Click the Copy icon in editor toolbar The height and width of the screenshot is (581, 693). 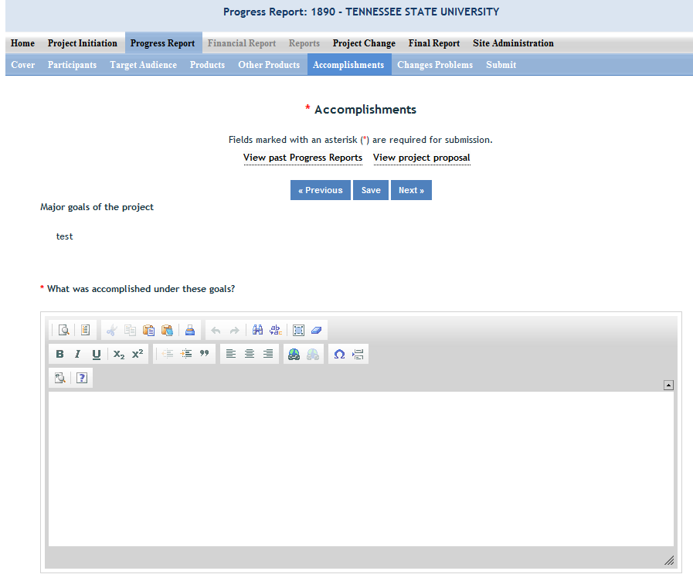(130, 330)
